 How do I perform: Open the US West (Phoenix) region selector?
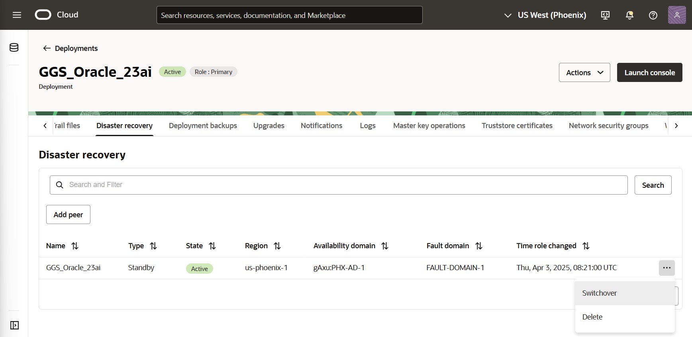(x=545, y=15)
